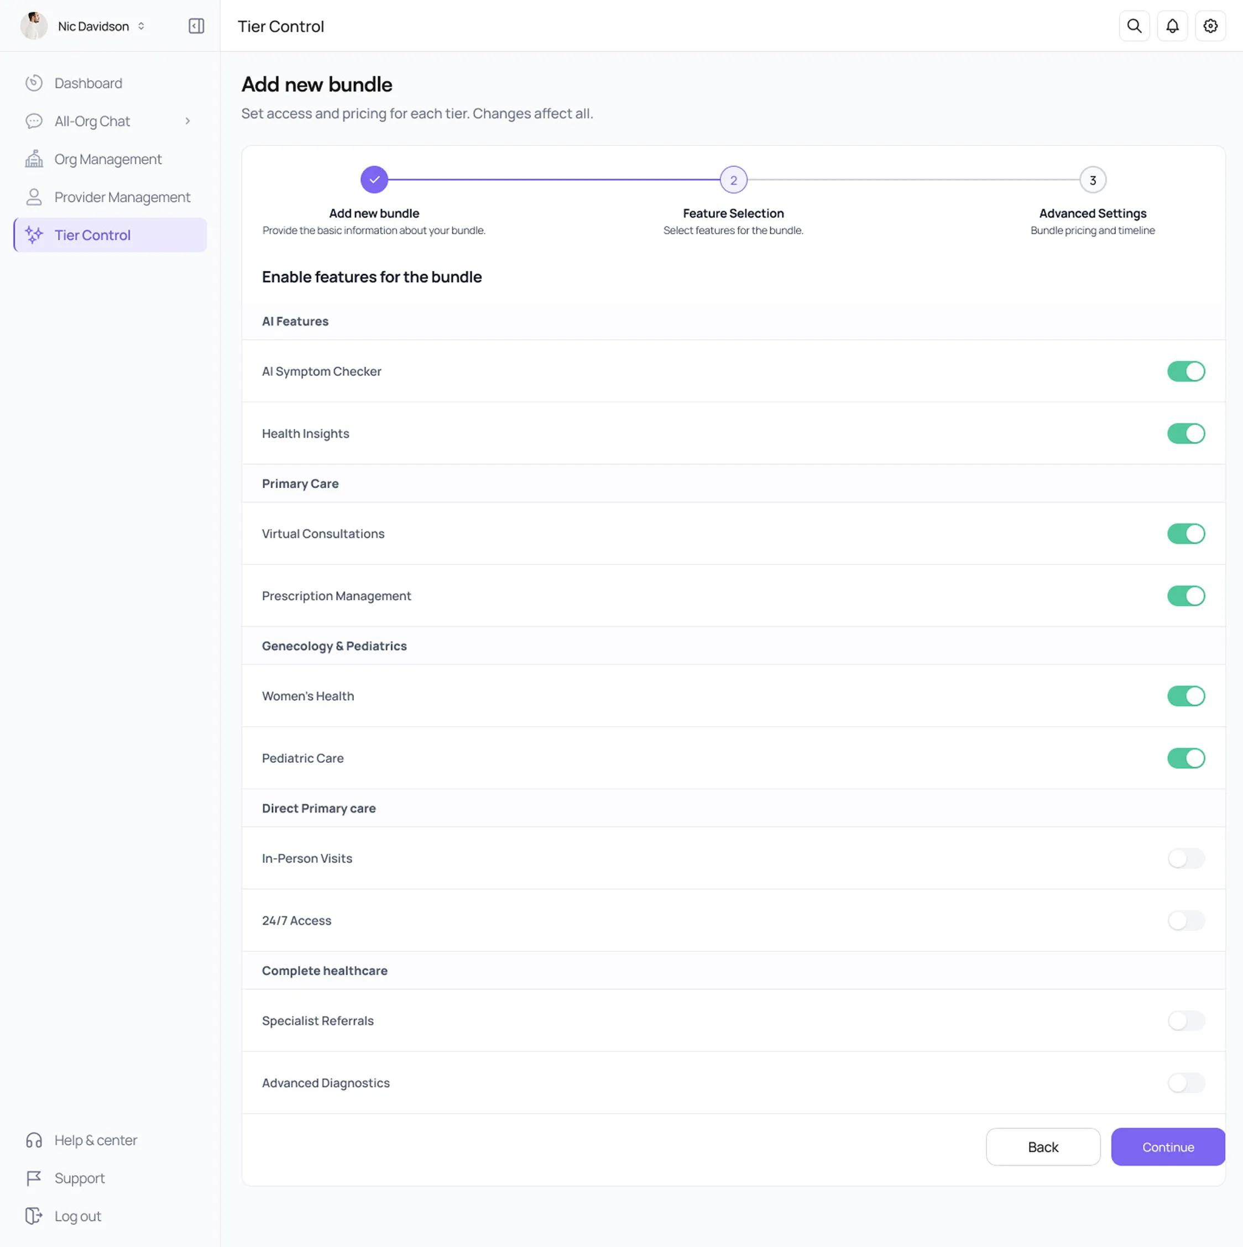Open the notifications bell

pyautogui.click(x=1172, y=26)
